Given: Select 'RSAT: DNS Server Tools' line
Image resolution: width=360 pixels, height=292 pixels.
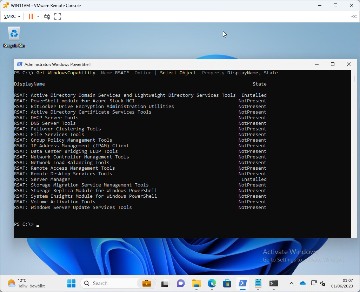Looking at the screenshot, I should coord(45,123).
